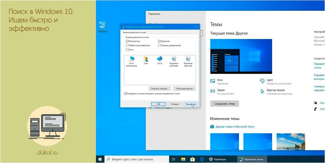Close the Параметры значков рабочего стола dialog

tap(197, 27)
